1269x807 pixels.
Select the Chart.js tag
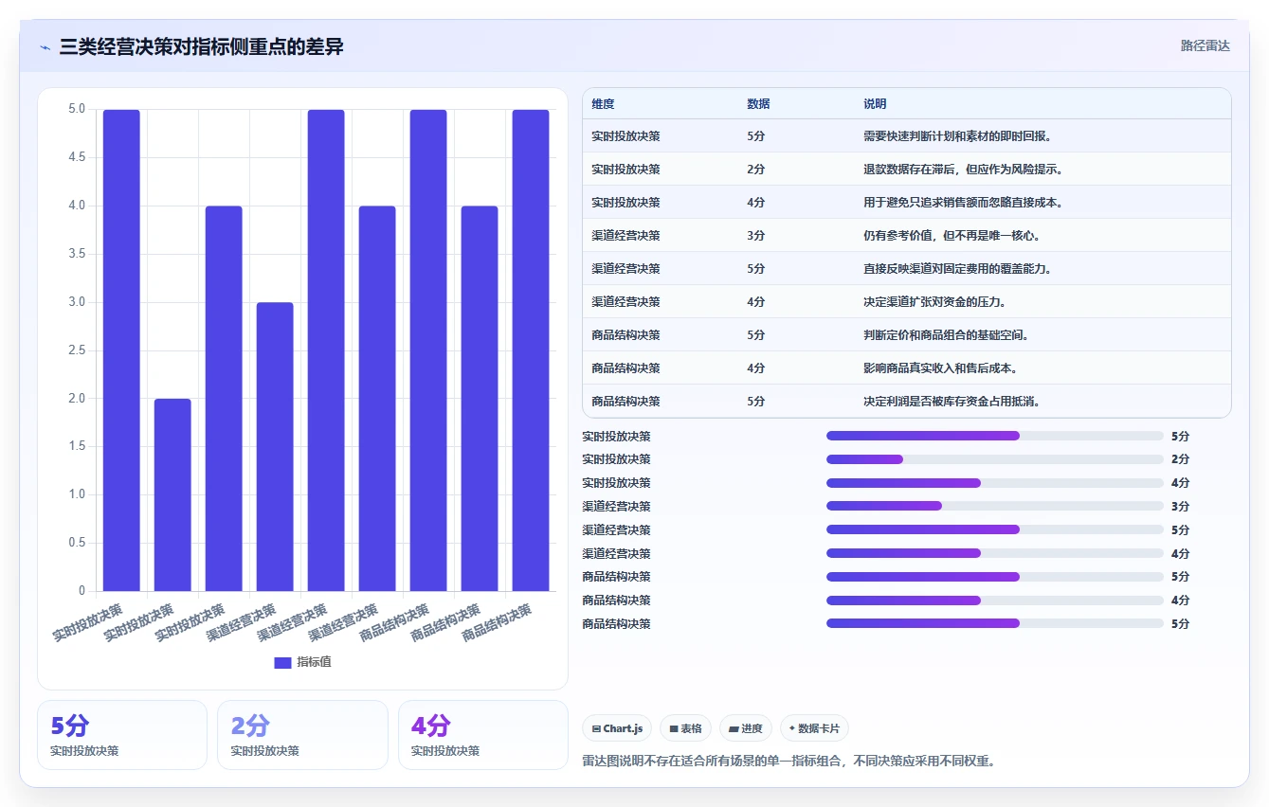tap(617, 728)
